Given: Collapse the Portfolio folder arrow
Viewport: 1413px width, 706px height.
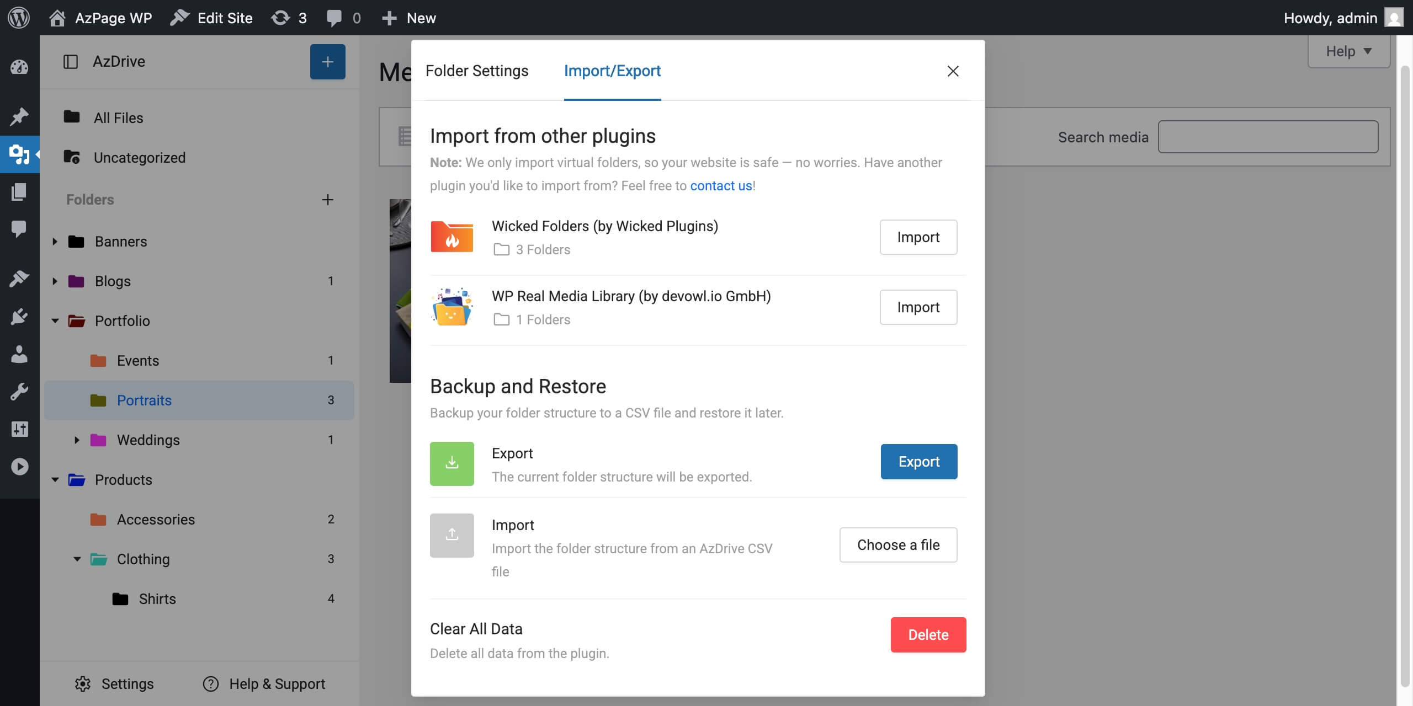Looking at the screenshot, I should (x=55, y=321).
